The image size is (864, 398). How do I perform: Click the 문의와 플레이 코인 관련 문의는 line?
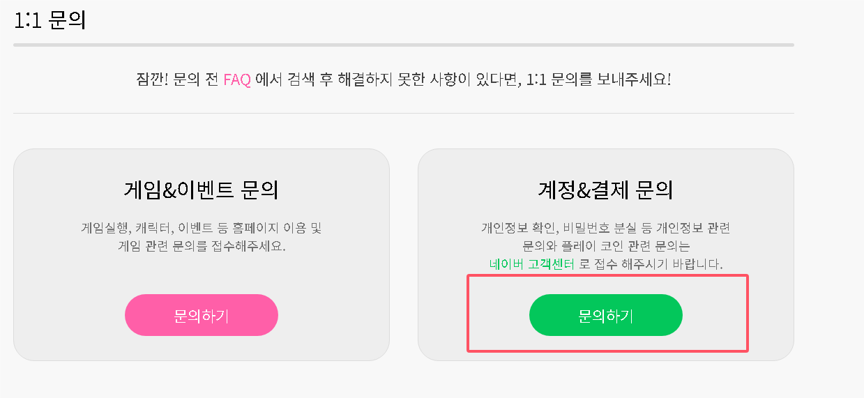pos(605,246)
